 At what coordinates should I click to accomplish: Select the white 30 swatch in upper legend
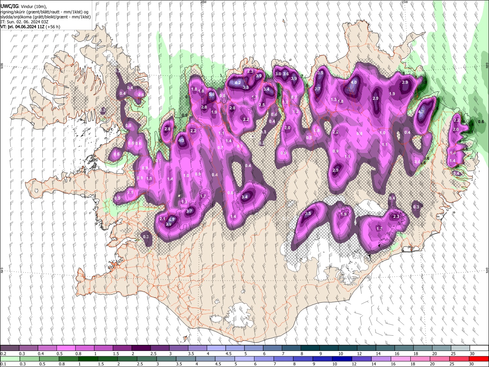pyautogui.click(x=479, y=348)
